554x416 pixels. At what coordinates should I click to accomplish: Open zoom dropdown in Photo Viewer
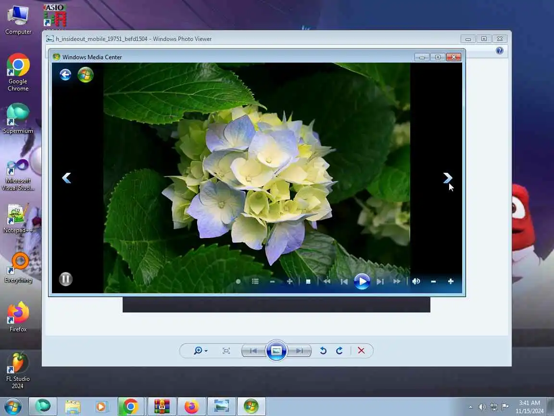(201, 351)
